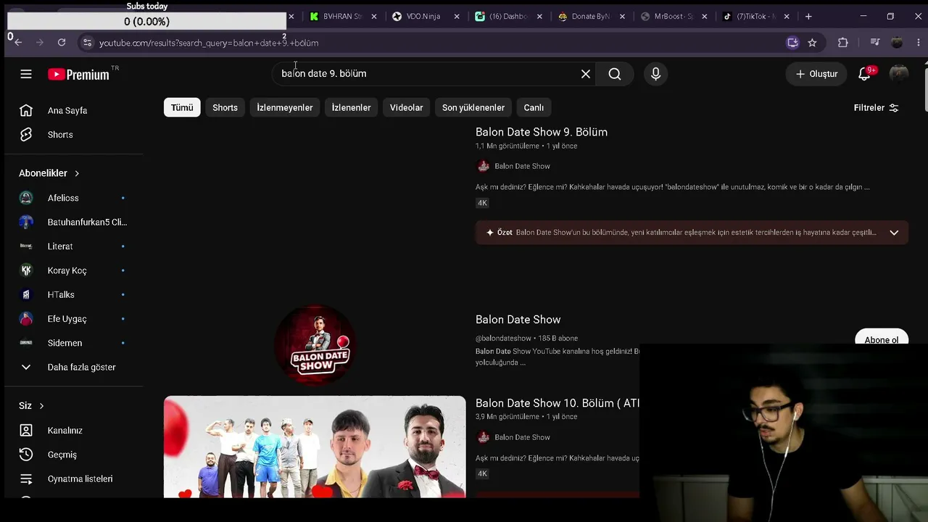Expand the Abonelikler section
Screen dimensions: 928x522
coord(49,173)
